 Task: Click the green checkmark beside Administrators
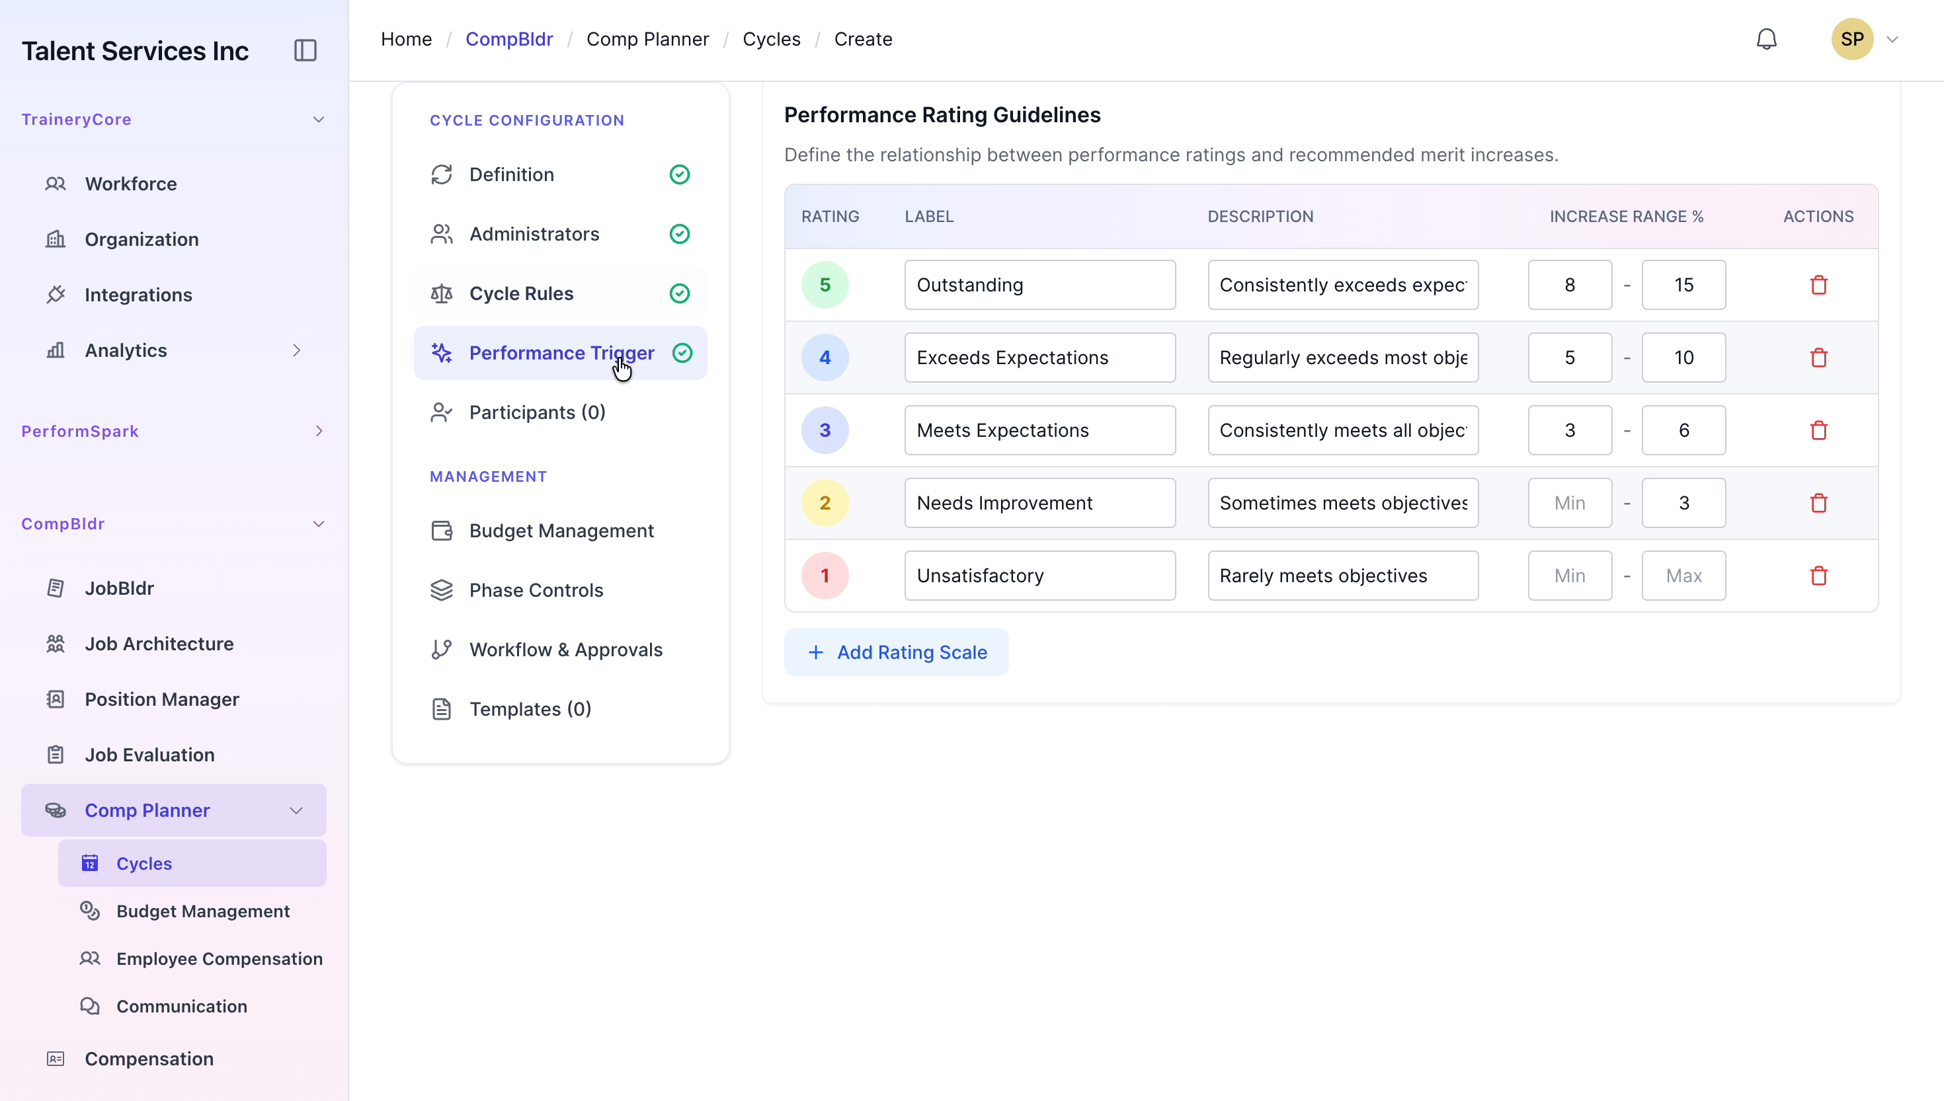(x=679, y=235)
